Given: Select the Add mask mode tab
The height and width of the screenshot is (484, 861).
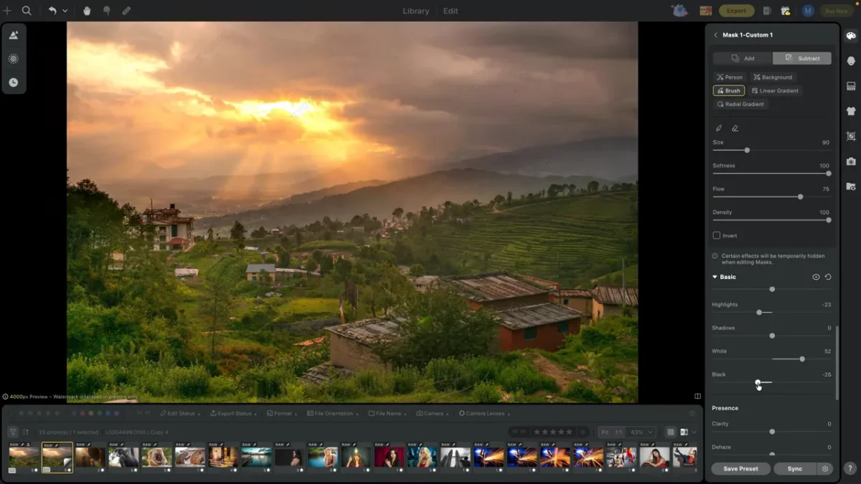Looking at the screenshot, I should tap(743, 58).
